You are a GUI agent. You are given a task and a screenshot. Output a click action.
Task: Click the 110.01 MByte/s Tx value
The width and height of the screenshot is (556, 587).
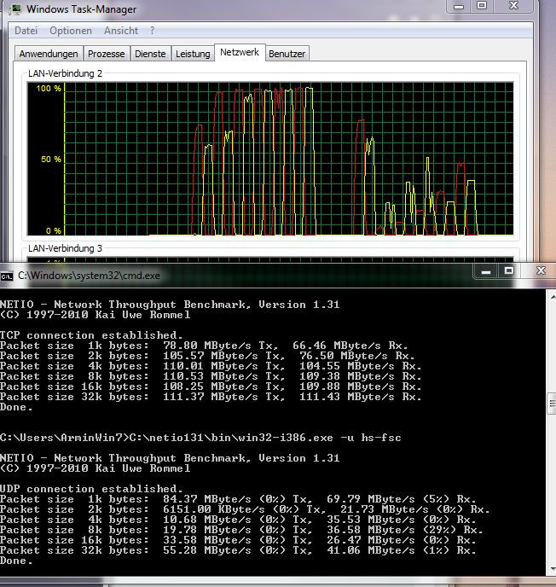223,366
